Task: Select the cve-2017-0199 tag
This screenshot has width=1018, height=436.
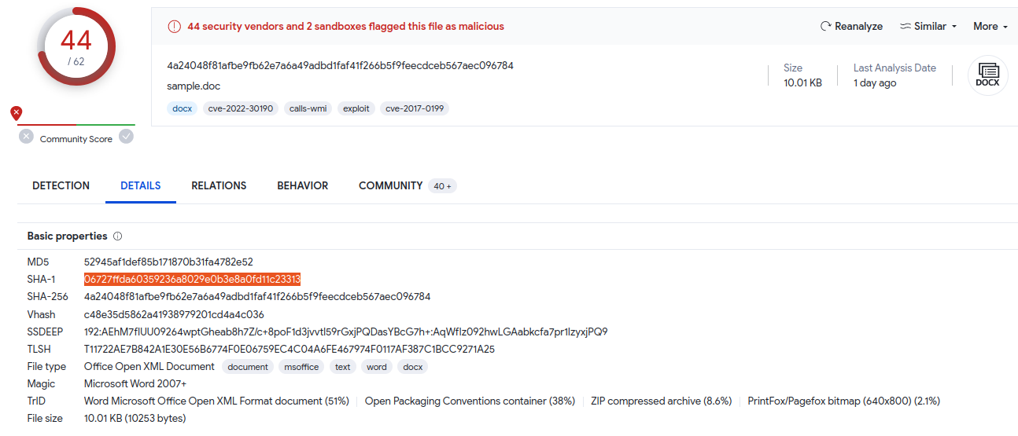Action: (415, 108)
